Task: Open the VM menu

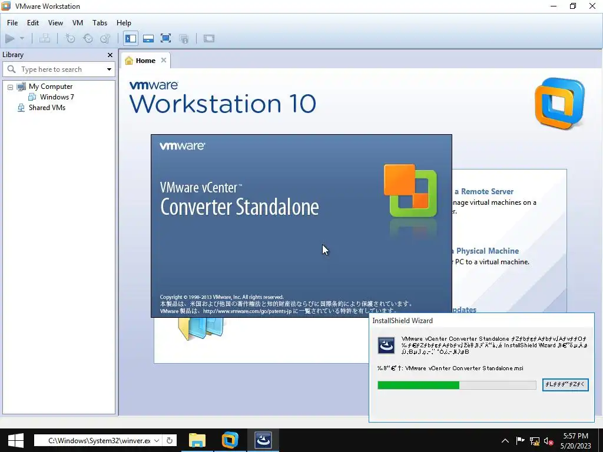Action: click(x=78, y=23)
